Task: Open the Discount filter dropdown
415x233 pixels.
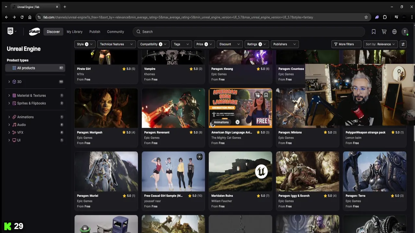Action: coord(230,44)
